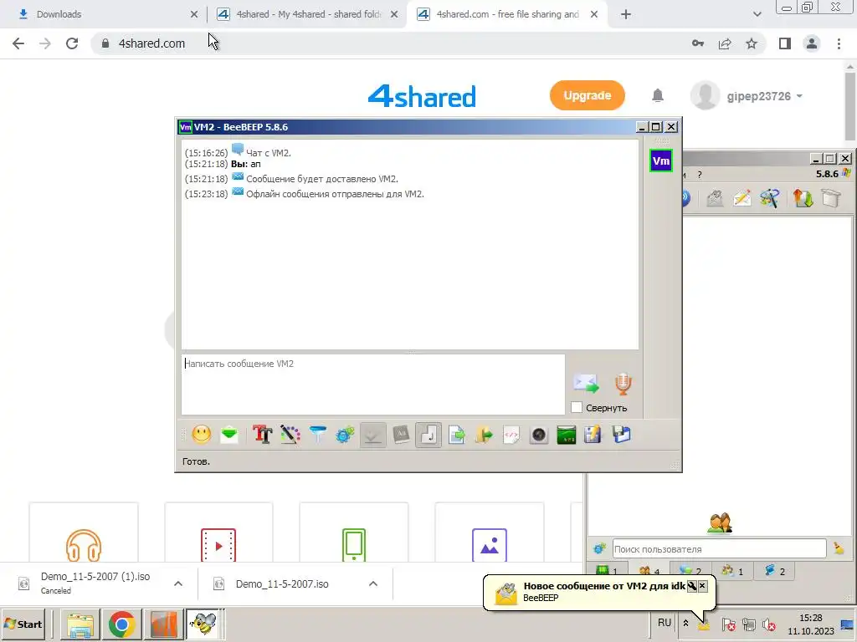Select the blue pin tab labeled 2
Viewport: 857px width, 642px height.
(x=775, y=571)
